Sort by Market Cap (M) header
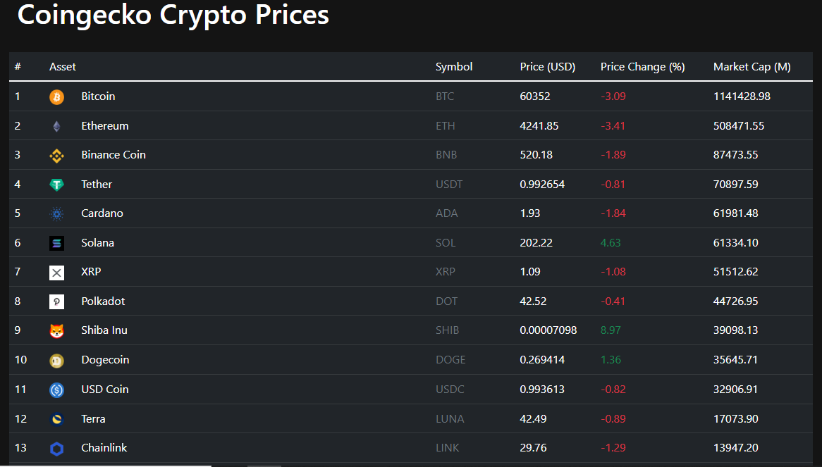The height and width of the screenshot is (467, 822). [x=752, y=67]
